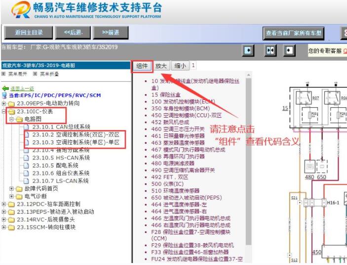Image resolution: width=347 pixels, height=265 pixels.
Task: Open 23.10.5 HS-CAN系统 document
Action: [61, 158]
